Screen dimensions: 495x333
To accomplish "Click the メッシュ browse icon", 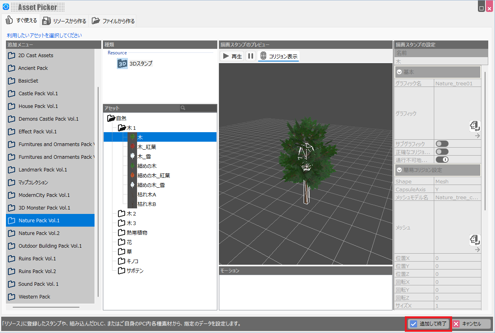I will pos(475,240).
